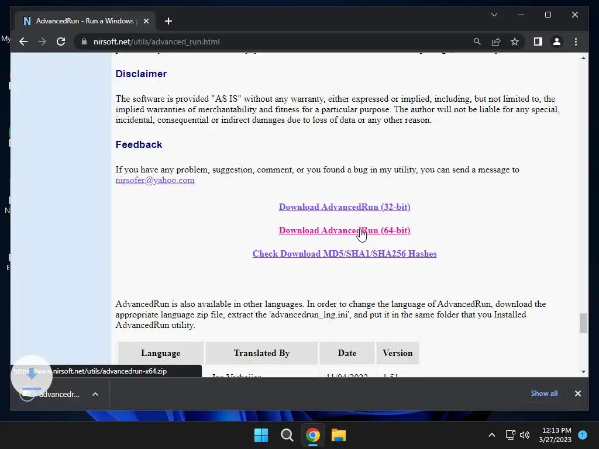Click the Feedback heading
The height and width of the screenshot is (449, 599).
coord(139,144)
